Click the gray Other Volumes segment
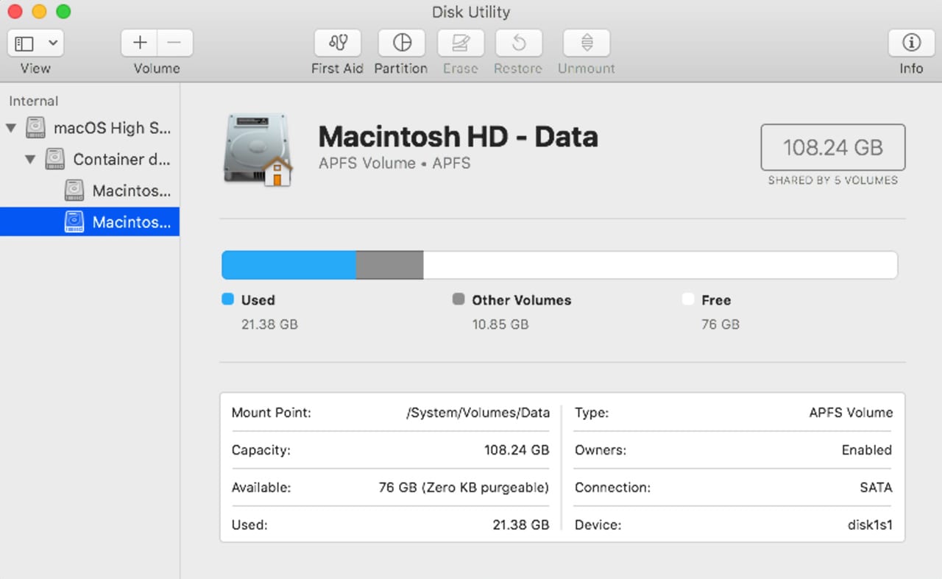The image size is (942, 579). [389, 265]
